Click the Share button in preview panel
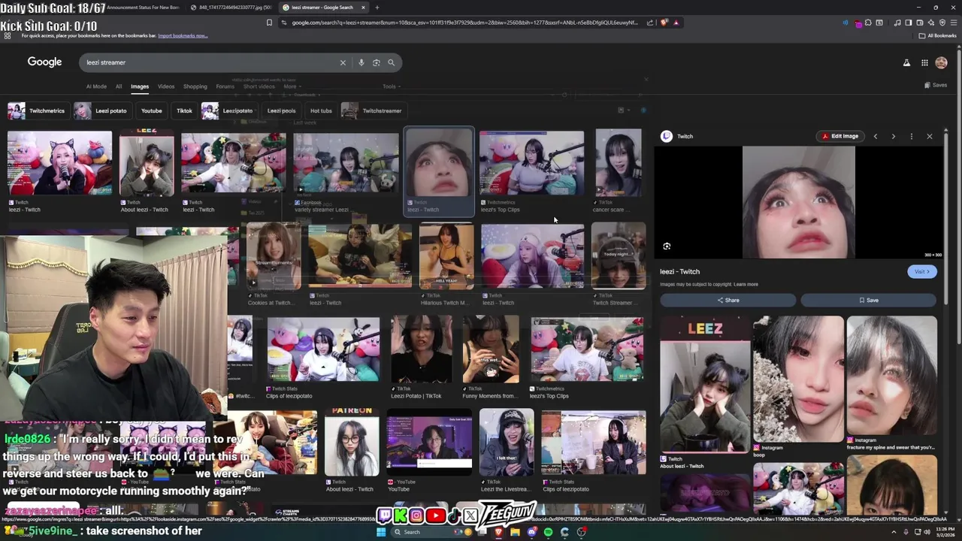Viewport: 962px width, 541px height. click(x=728, y=300)
